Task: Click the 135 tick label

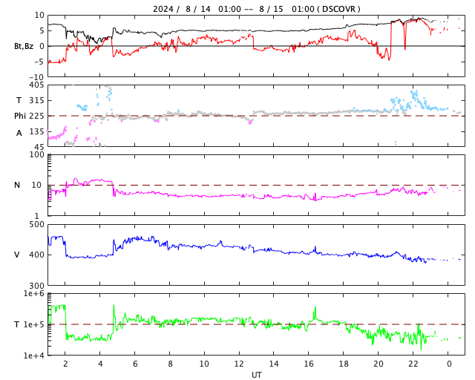Action: click(36, 131)
